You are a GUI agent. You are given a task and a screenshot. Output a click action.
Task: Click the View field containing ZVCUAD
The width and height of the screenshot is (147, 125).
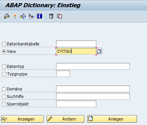pos(76,51)
